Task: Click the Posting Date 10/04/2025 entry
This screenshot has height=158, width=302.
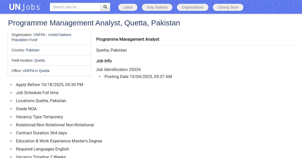Action: point(138,76)
